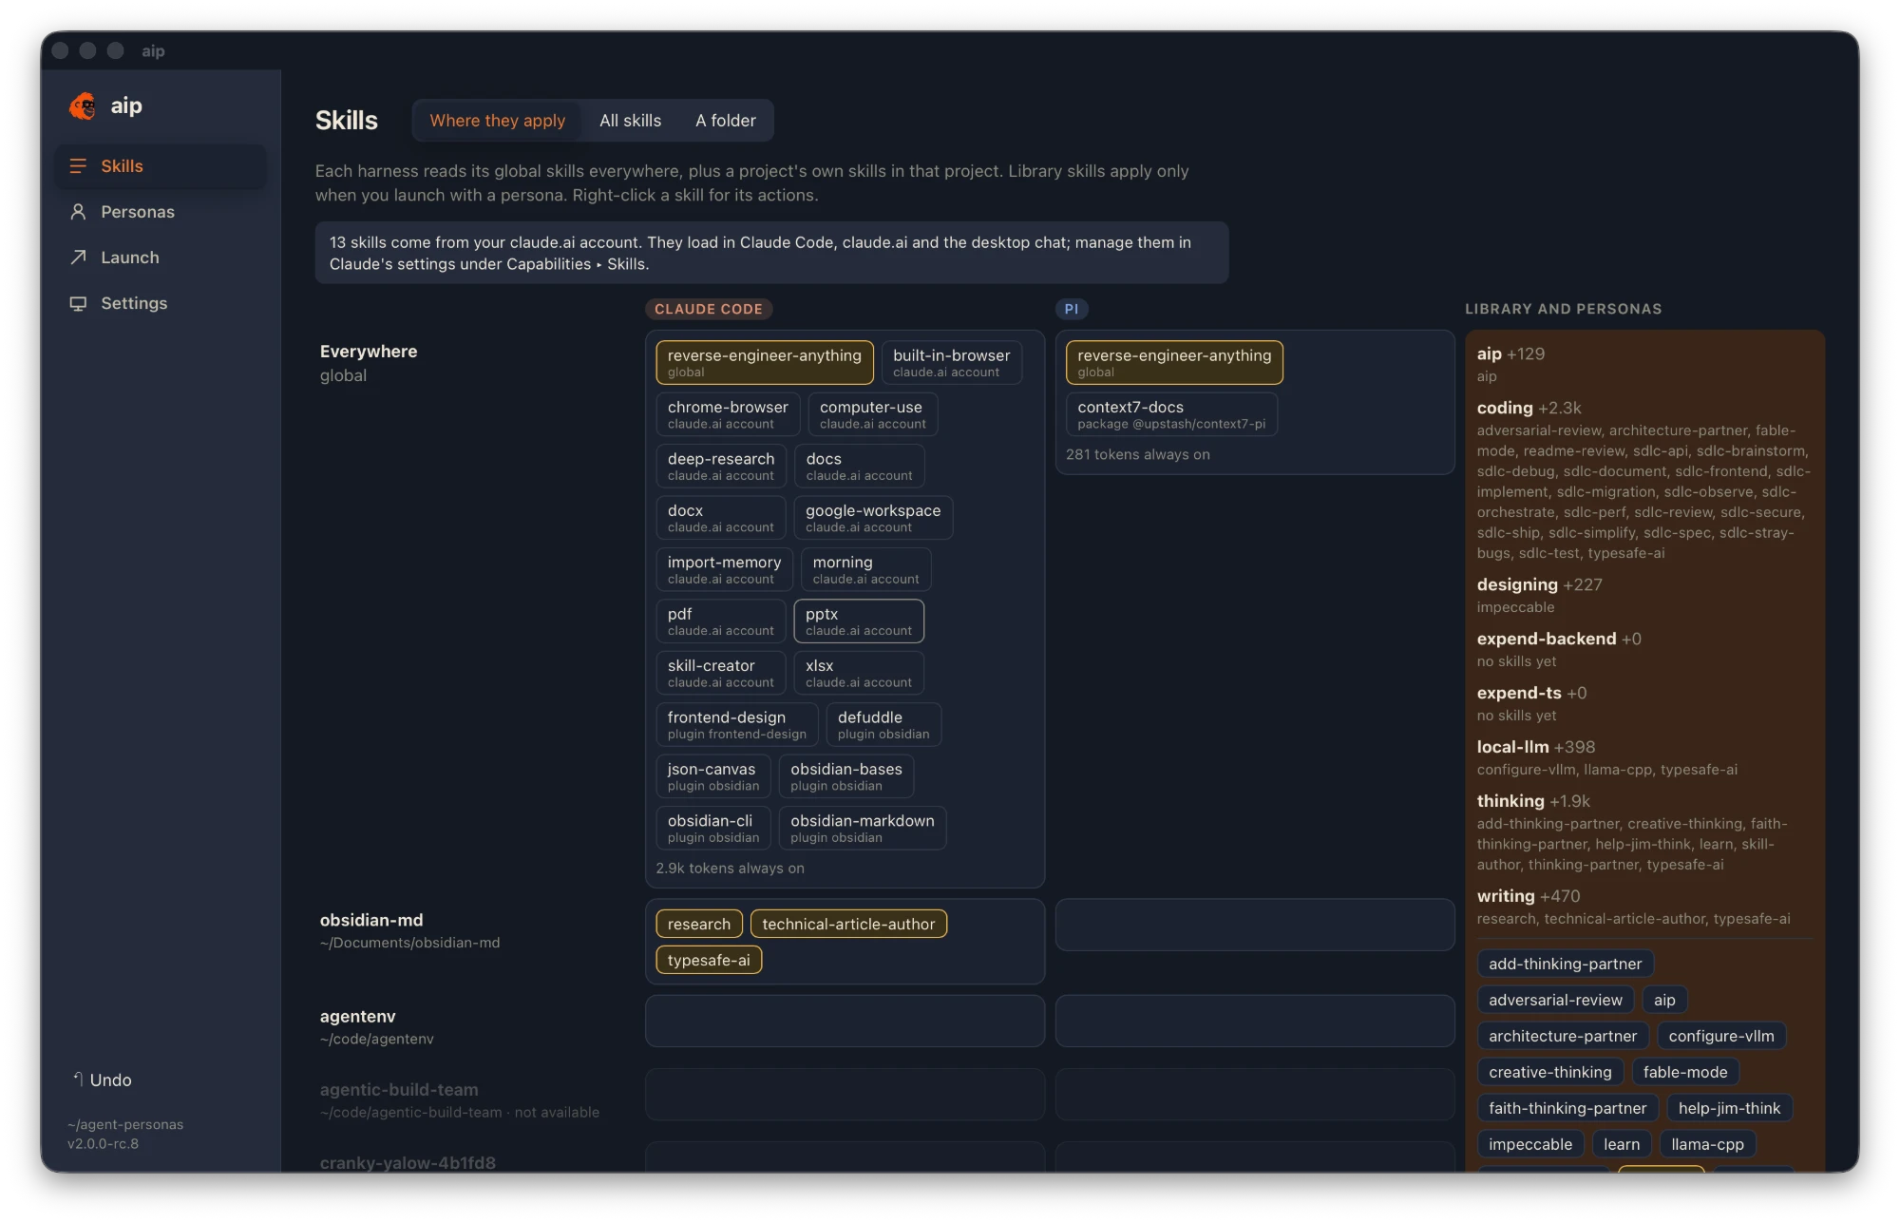Viewport: 1900px width, 1223px height.
Task: Select the computer-use skill chip
Action: coord(872,414)
